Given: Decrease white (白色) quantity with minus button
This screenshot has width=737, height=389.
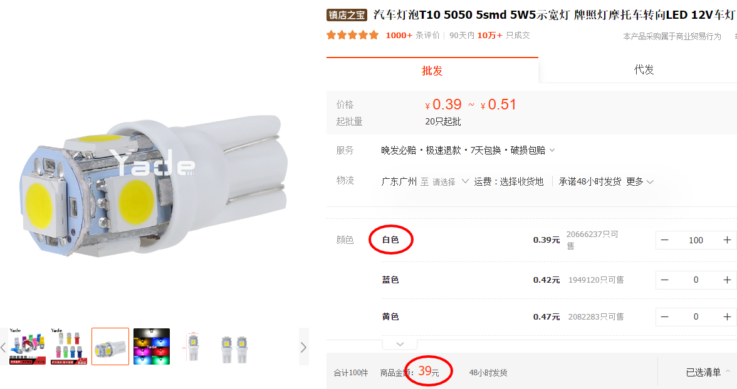Looking at the screenshot, I should coord(665,240).
